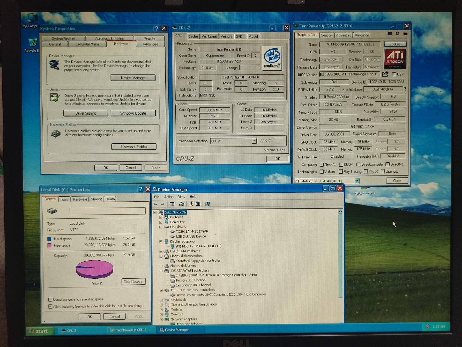
Task: Click the print icon in Device Manager
Action: pyautogui.click(x=182, y=204)
